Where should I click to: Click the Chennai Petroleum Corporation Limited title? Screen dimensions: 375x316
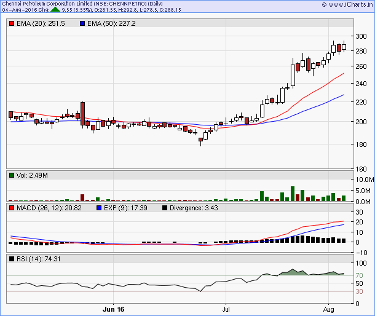82,4
